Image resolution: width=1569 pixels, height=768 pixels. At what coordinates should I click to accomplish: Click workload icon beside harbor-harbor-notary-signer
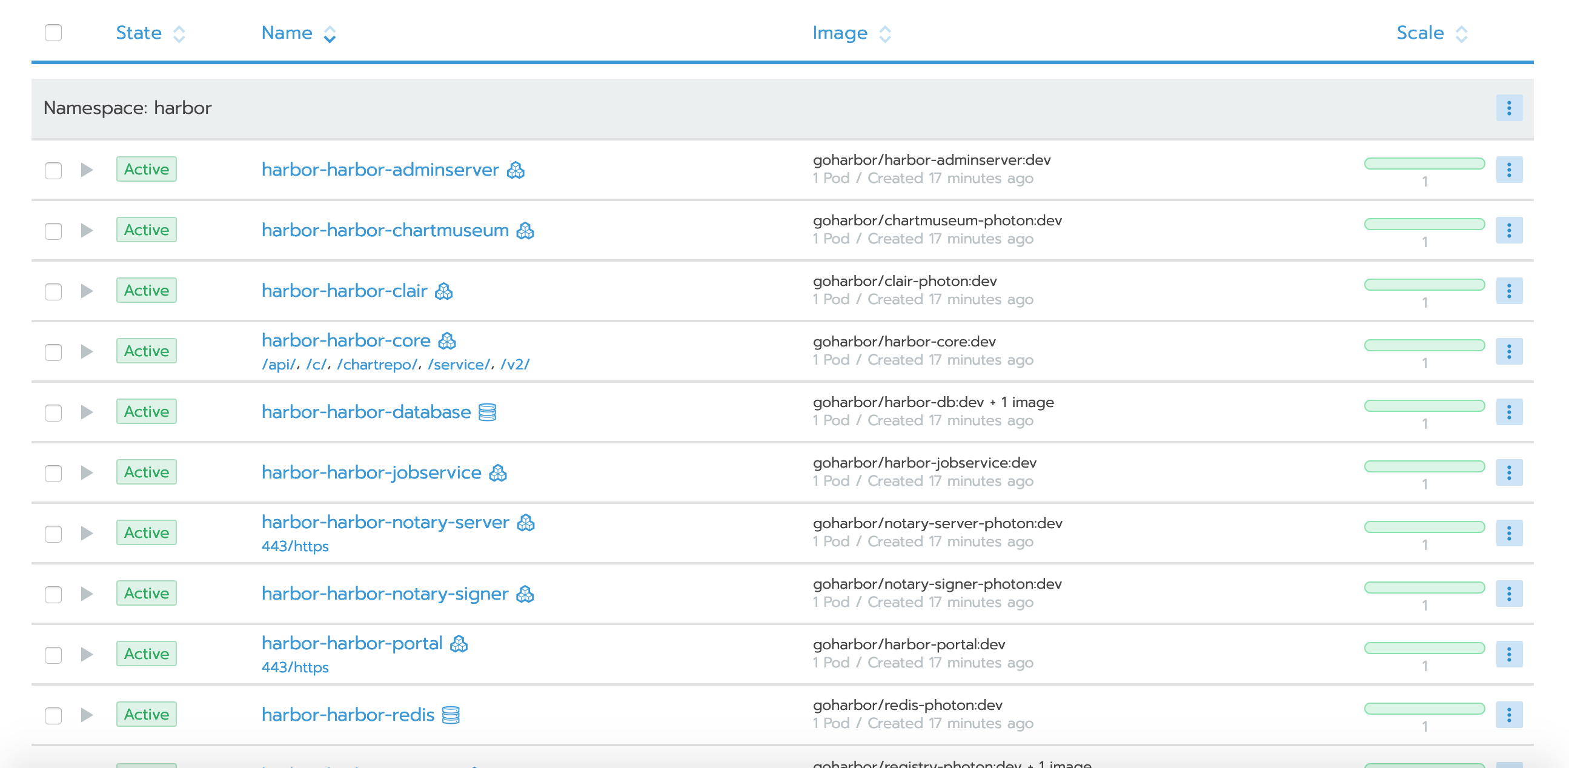525,594
